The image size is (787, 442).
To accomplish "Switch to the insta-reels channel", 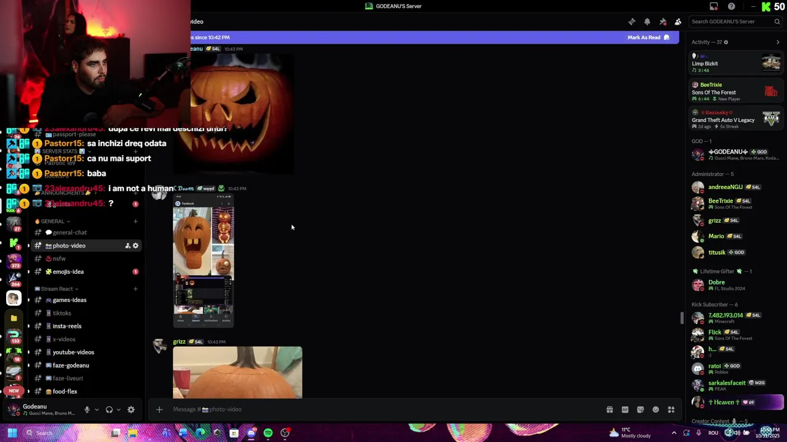I will click(85, 326).
